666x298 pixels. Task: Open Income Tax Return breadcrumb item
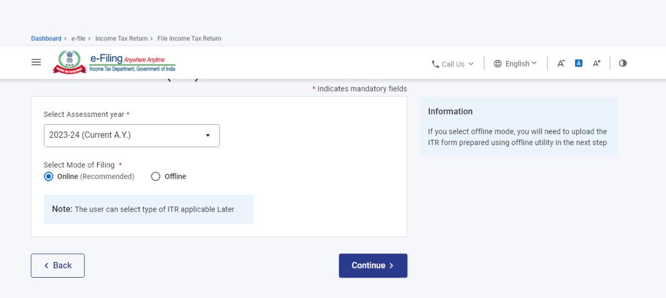pos(121,38)
